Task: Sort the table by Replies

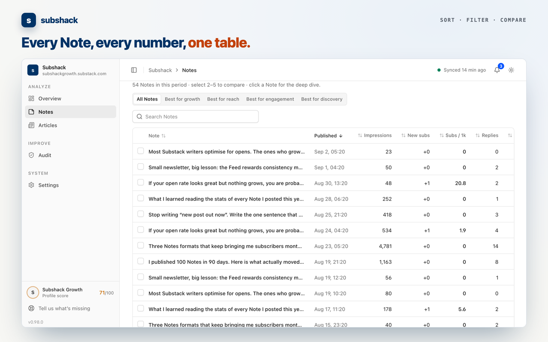Action: pyautogui.click(x=487, y=136)
